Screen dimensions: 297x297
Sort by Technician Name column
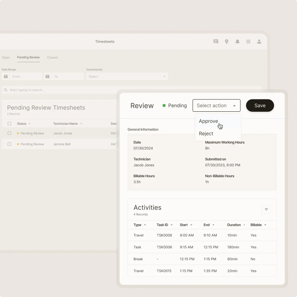click(81, 124)
